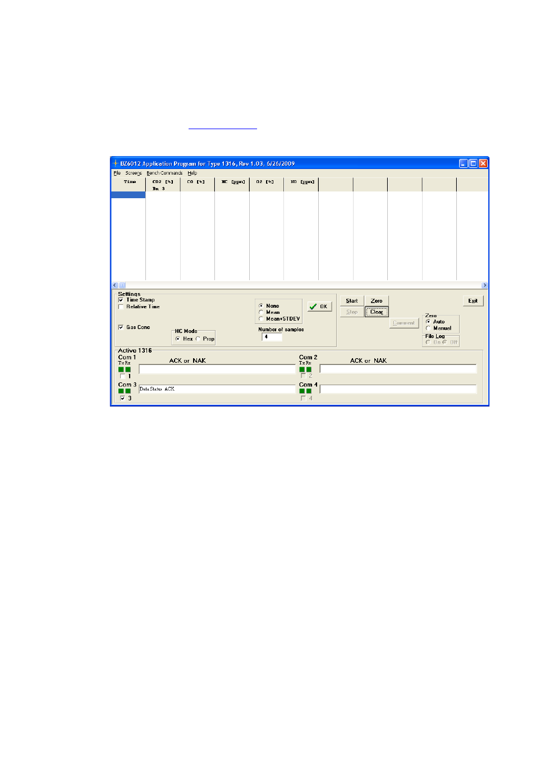Click the Com 2 Rx green indicator
Image resolution: width=536 pixels, height=758 pixels.
(309, 369)
